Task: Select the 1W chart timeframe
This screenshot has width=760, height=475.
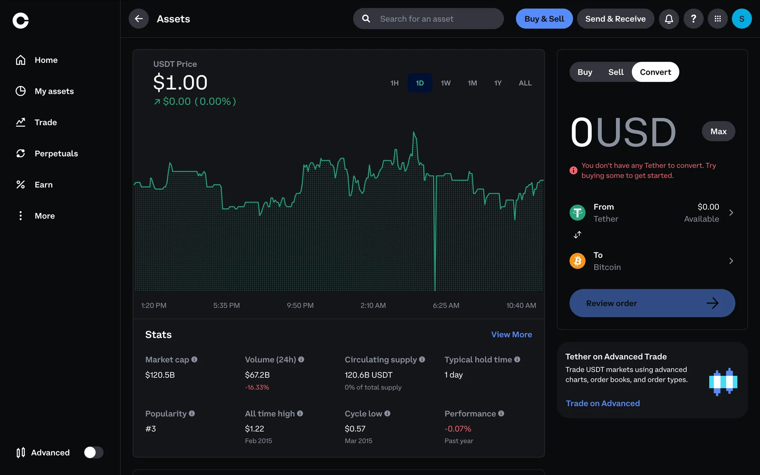Action: click(x=446, y=83)
